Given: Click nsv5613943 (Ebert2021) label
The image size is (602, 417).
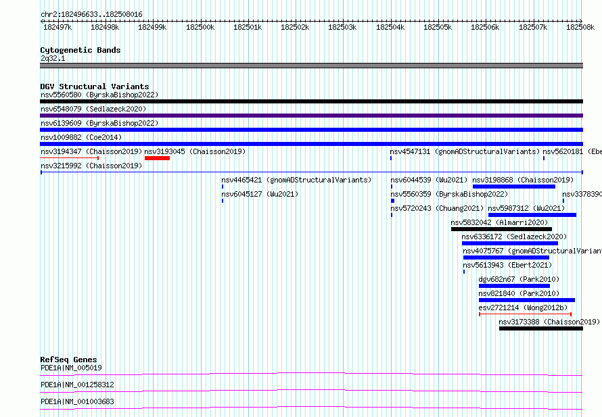Looking at the screenshot, I should pyautogui.click(x=507, y=265).
